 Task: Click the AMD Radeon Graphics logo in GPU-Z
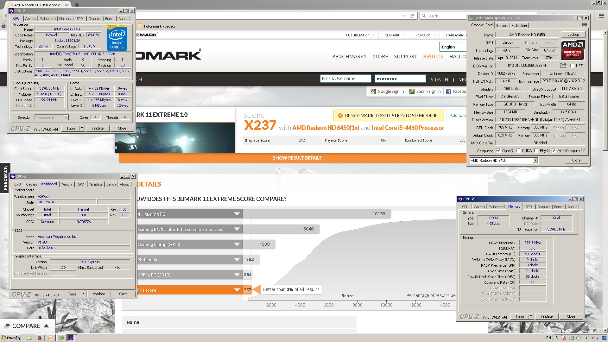pyautogui.click(x=573, y=50)
